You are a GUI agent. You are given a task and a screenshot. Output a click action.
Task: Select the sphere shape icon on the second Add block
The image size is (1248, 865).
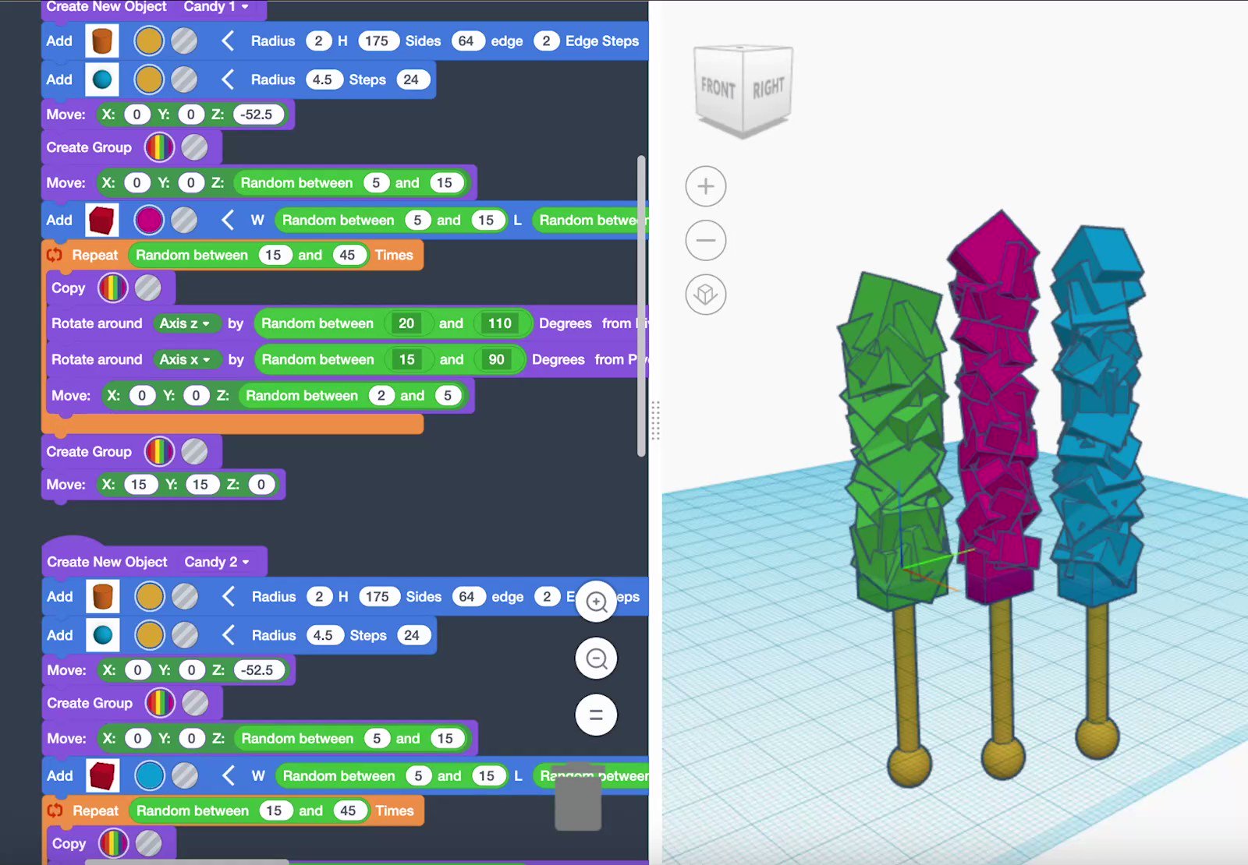point(101,79)
